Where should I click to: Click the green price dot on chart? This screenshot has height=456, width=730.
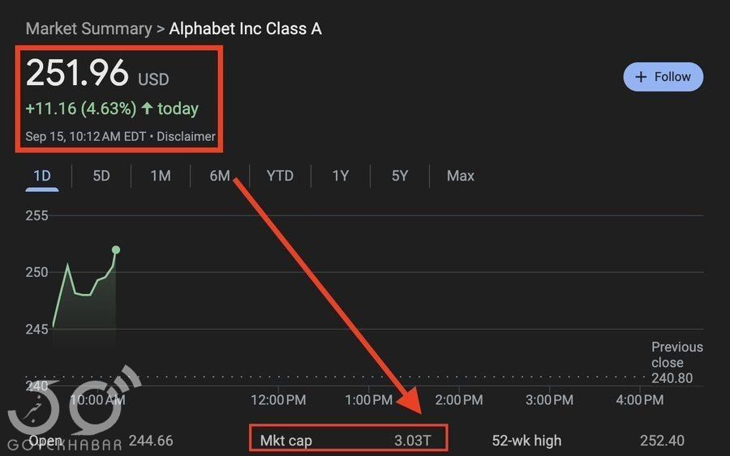(116, 249)
